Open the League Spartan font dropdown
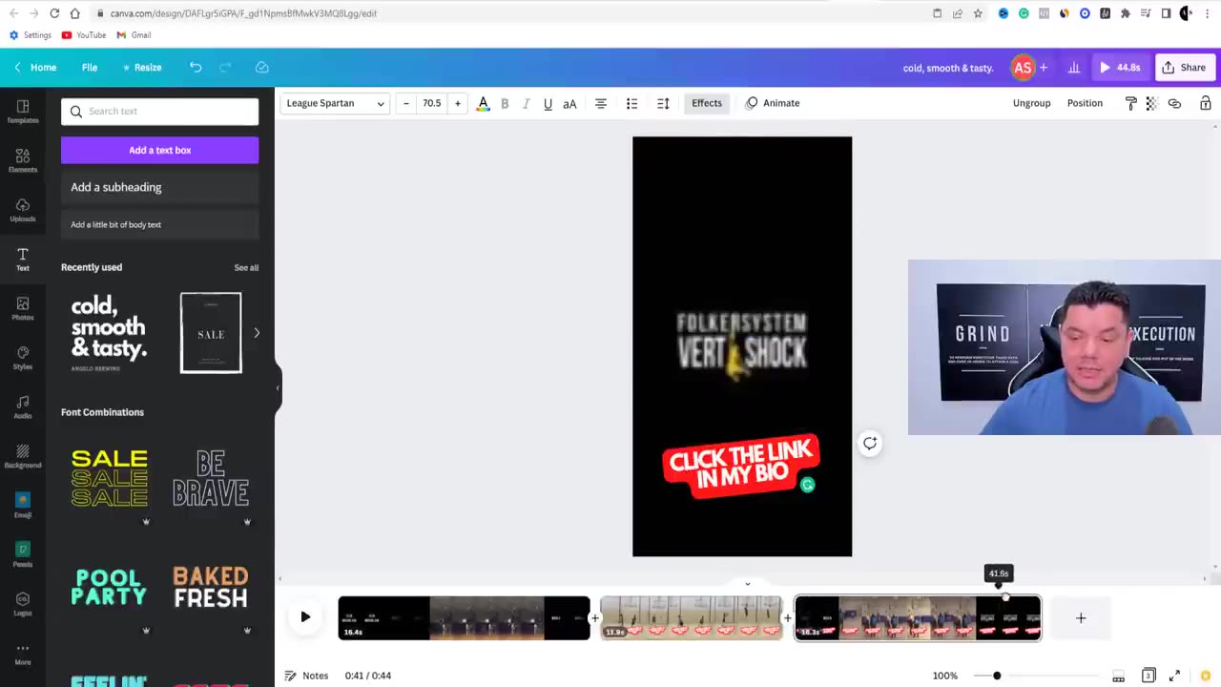The width and height of the screenshot is (1221, 687). coord(335,103)
